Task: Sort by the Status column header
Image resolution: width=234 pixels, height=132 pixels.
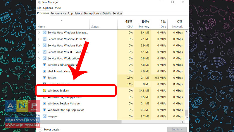Action: pyautogui.click(x=95, y=26)
